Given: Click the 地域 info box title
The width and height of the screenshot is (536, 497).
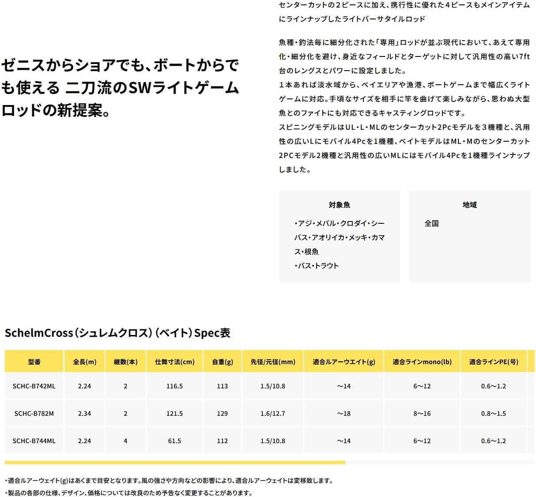Looking at the screenshot, I should [x=469, y=205].
